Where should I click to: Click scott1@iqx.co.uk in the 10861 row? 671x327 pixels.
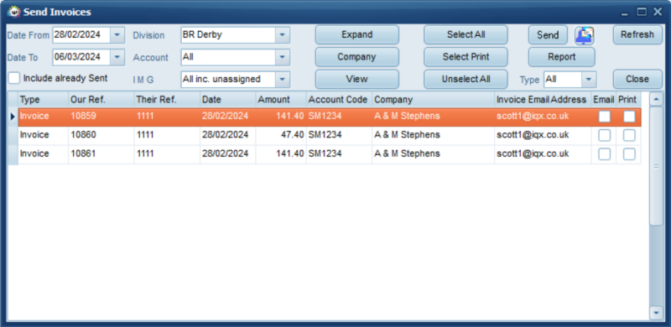tap(533, 153)
